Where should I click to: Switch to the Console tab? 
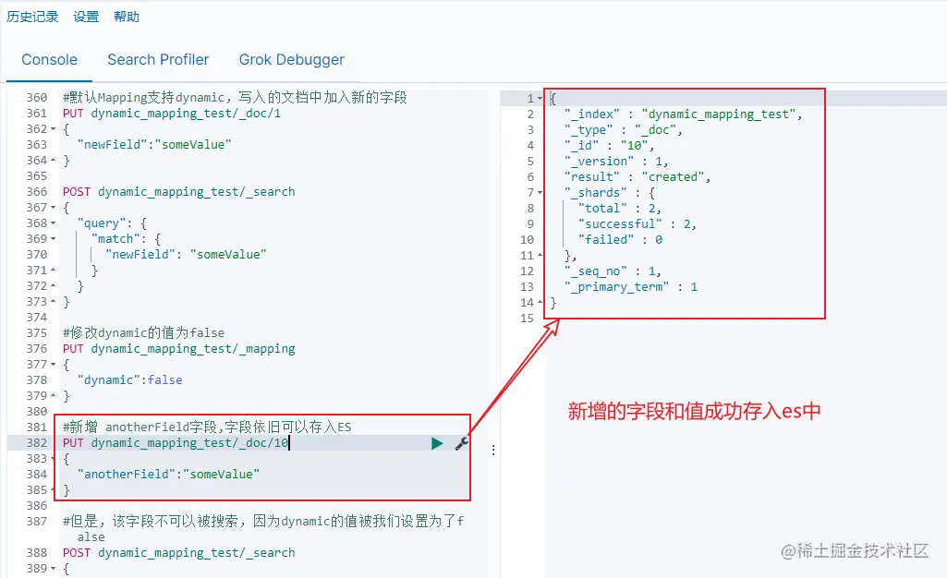[50, 60]
